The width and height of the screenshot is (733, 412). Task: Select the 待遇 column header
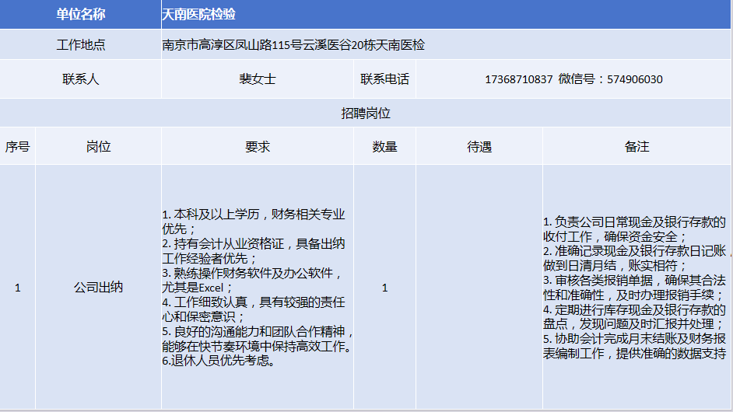479,146
